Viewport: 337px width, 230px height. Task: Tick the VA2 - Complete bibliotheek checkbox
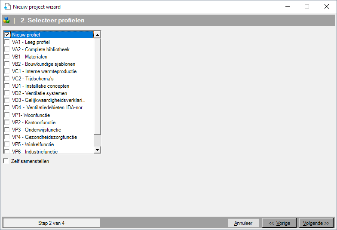coord(7,49)
